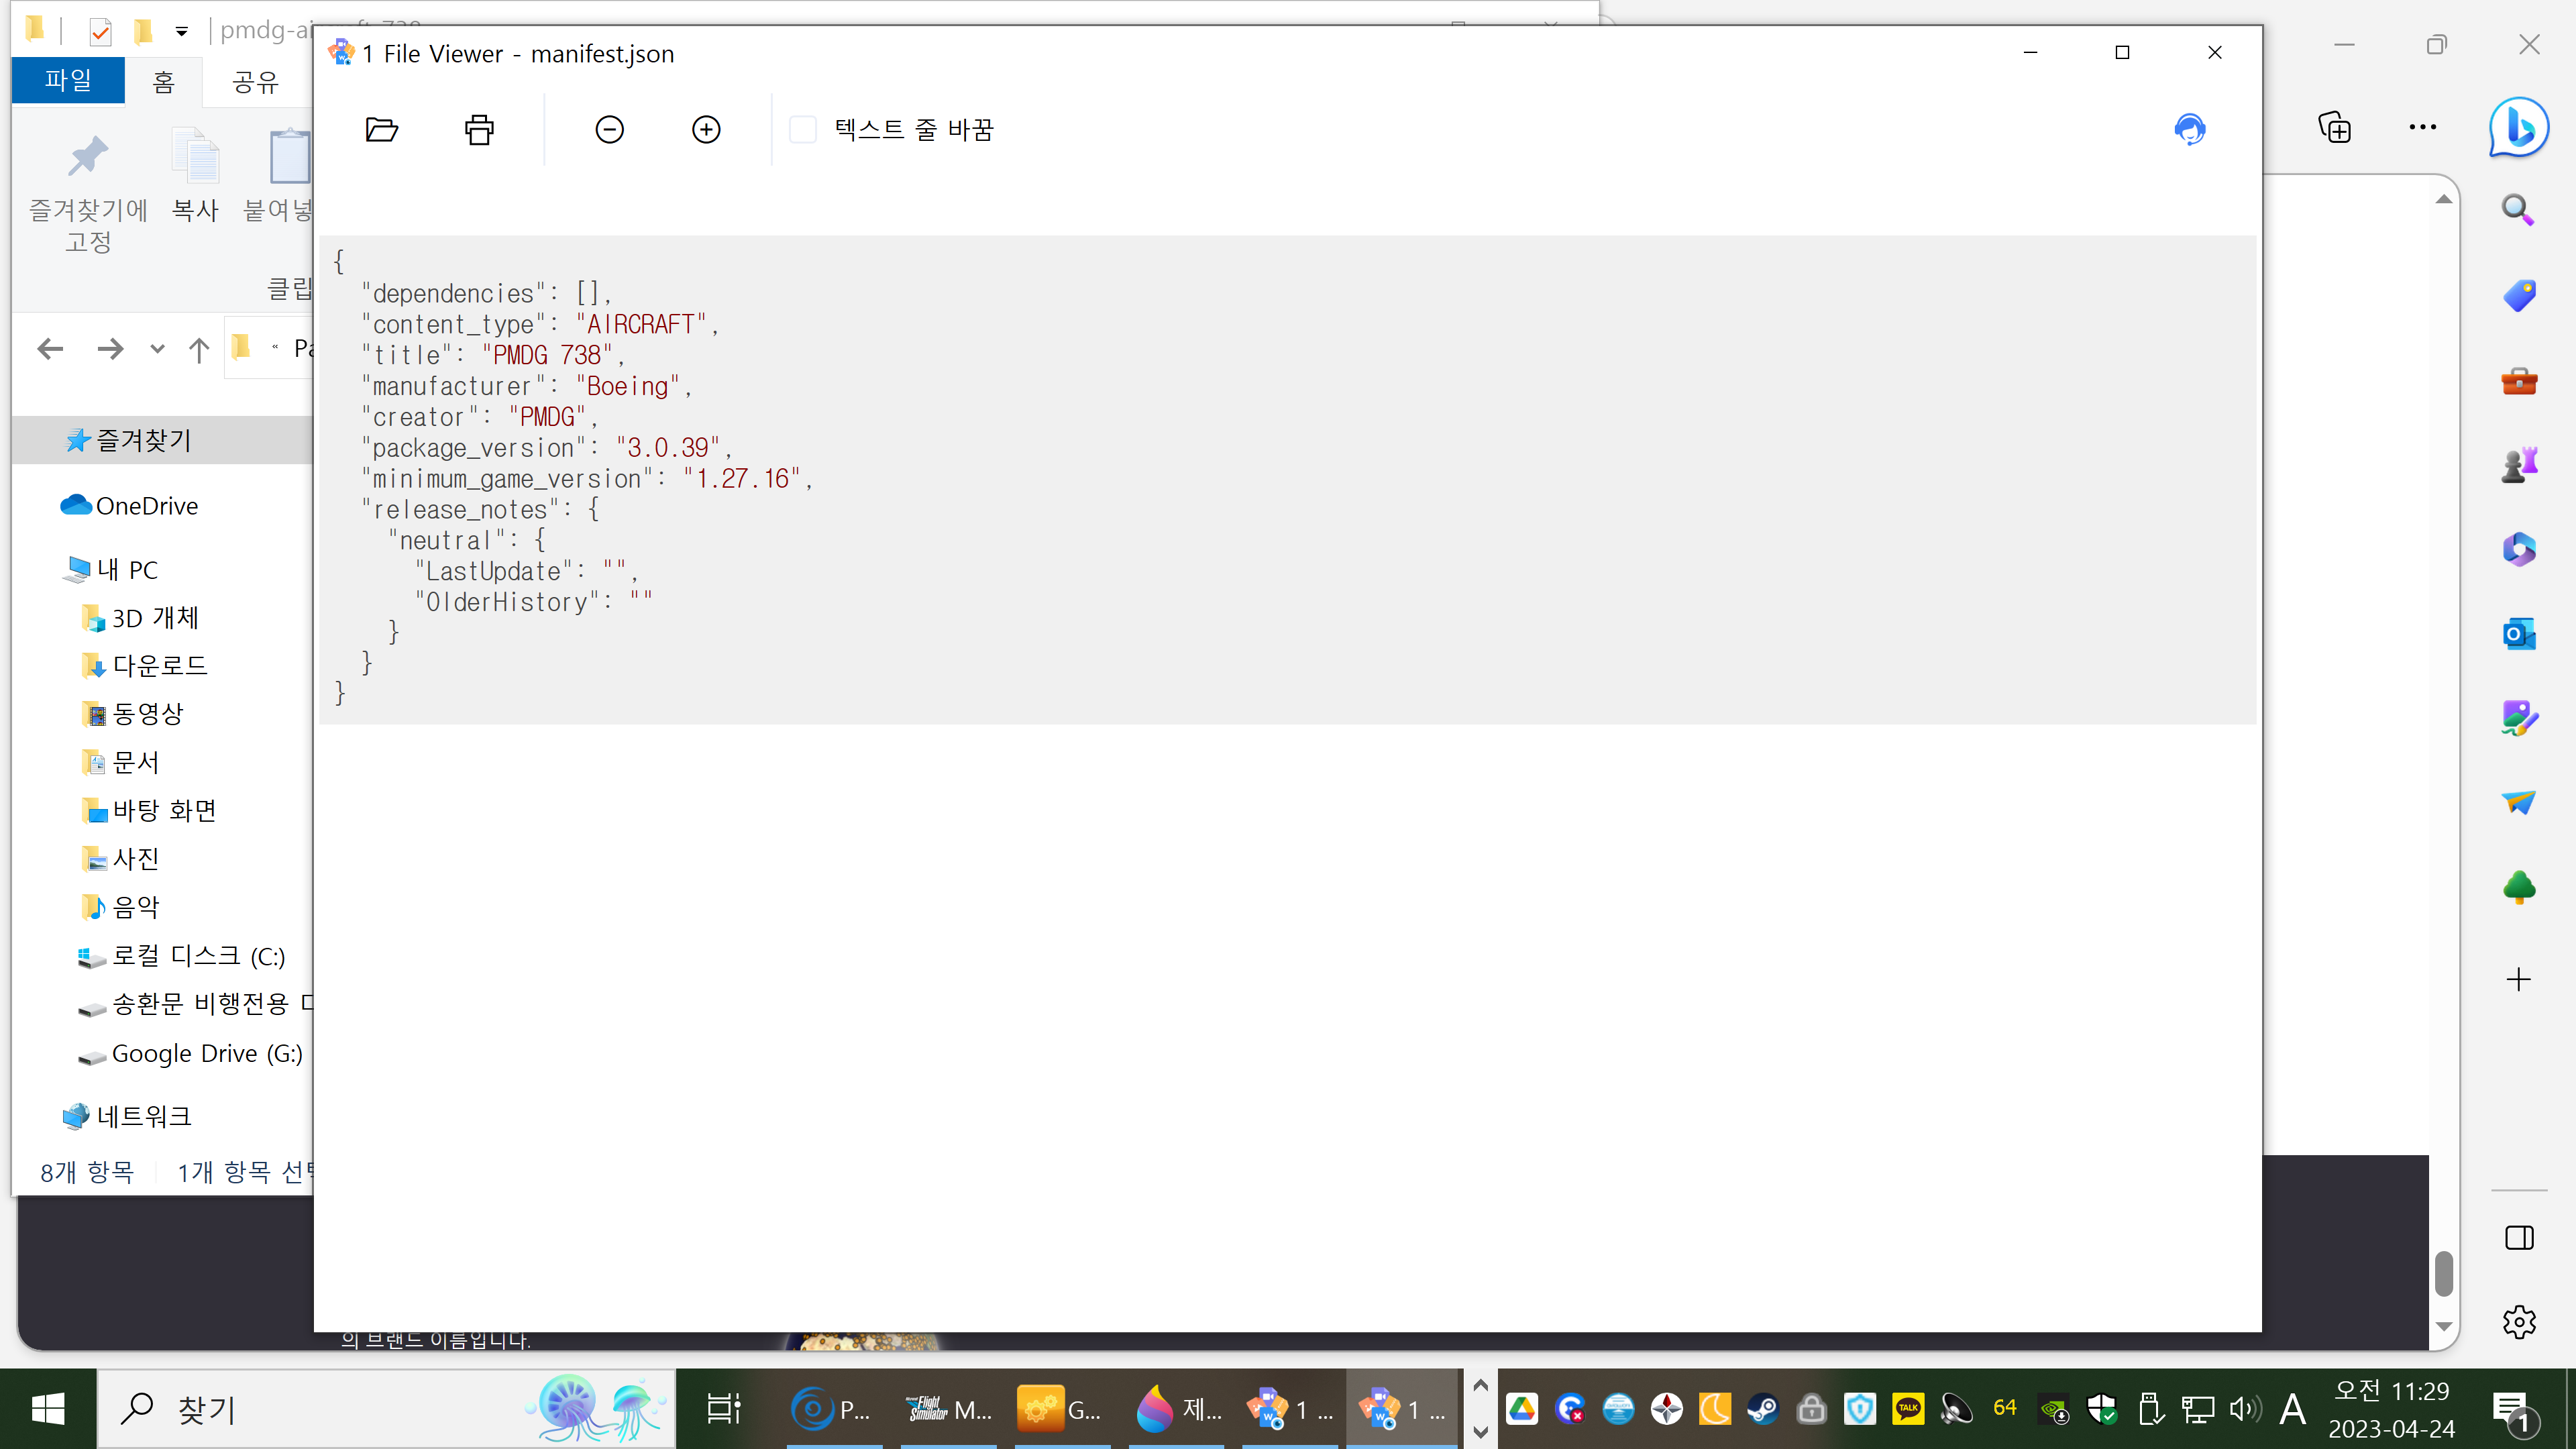Viewport: 2576px width, 1449px height.
Task: Toggle the sidebar panel layout icon
Action: pos(2518,1238)
